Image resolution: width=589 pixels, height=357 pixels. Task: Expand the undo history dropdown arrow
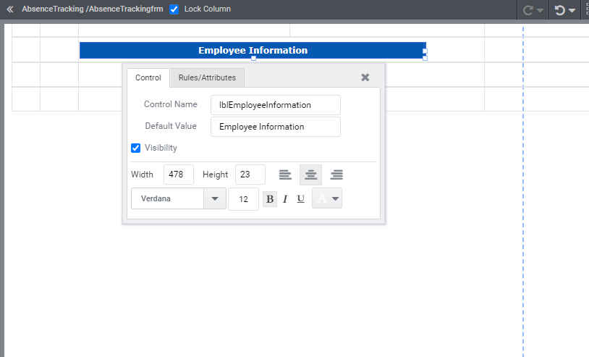[572, 11]
